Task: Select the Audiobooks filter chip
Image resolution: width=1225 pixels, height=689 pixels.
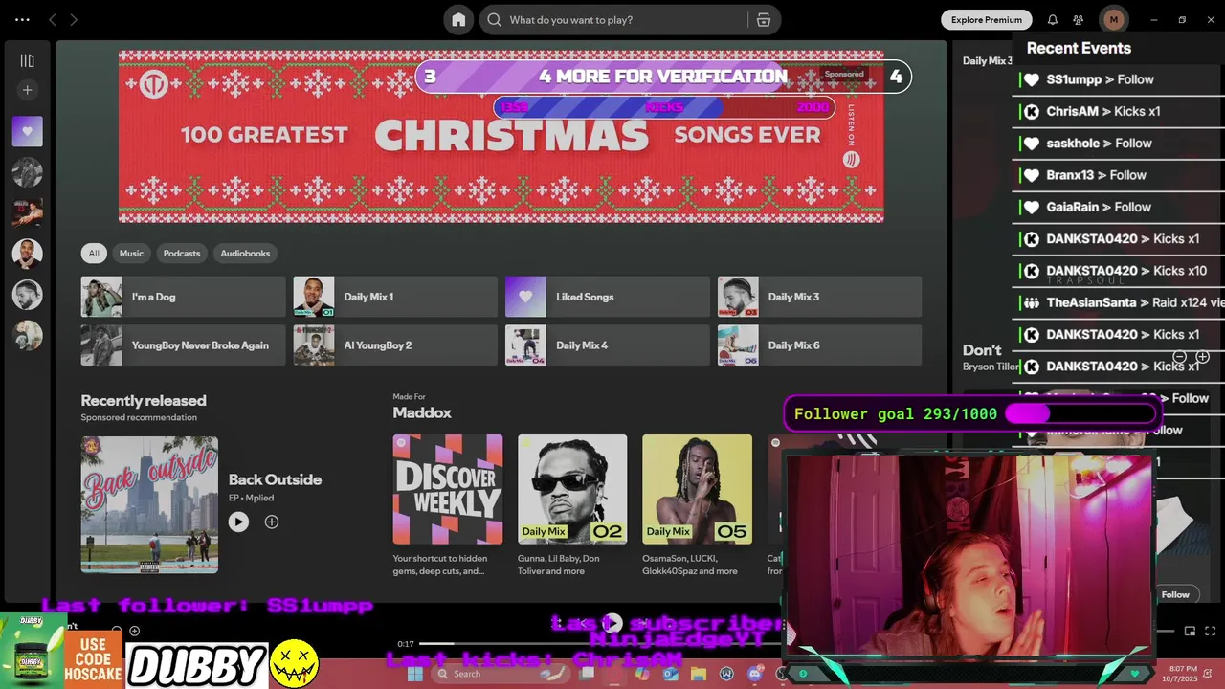Action: pyautogui.click(x=245, y=254)
